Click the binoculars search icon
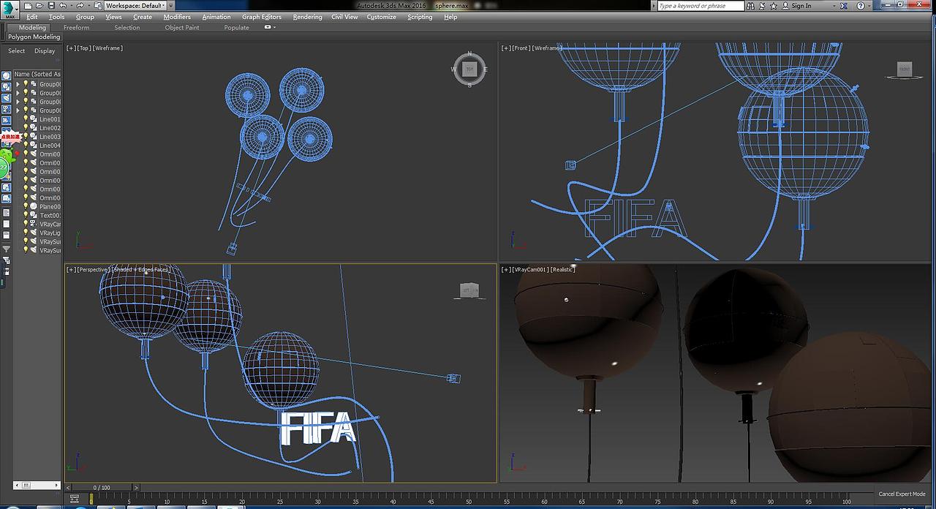Viewport: 936px width, 509px height. point(751,6)
